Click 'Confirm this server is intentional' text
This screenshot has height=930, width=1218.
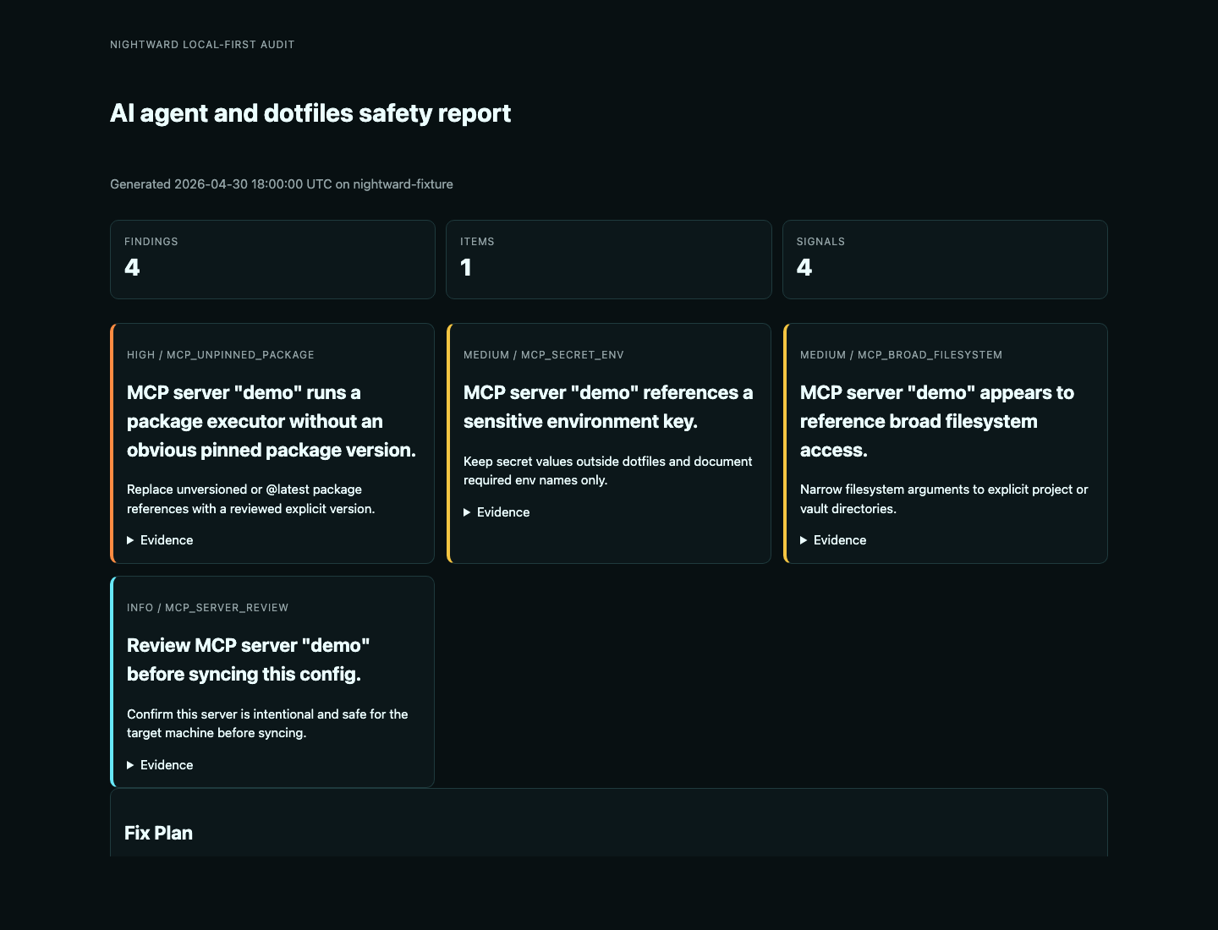(x=267, y=724)
